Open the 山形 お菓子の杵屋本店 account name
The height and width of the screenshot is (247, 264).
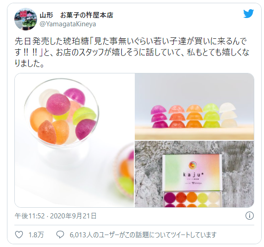76,15
